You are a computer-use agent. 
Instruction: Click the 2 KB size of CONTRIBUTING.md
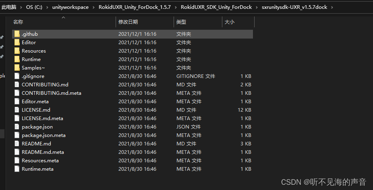click(x=246, y=85)
